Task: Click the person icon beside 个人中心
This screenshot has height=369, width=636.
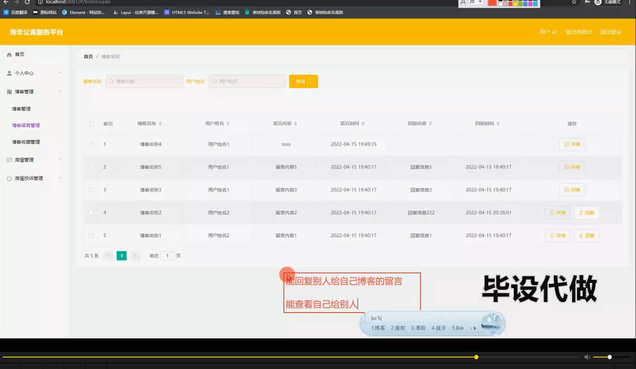Action: tap(9, 73)
